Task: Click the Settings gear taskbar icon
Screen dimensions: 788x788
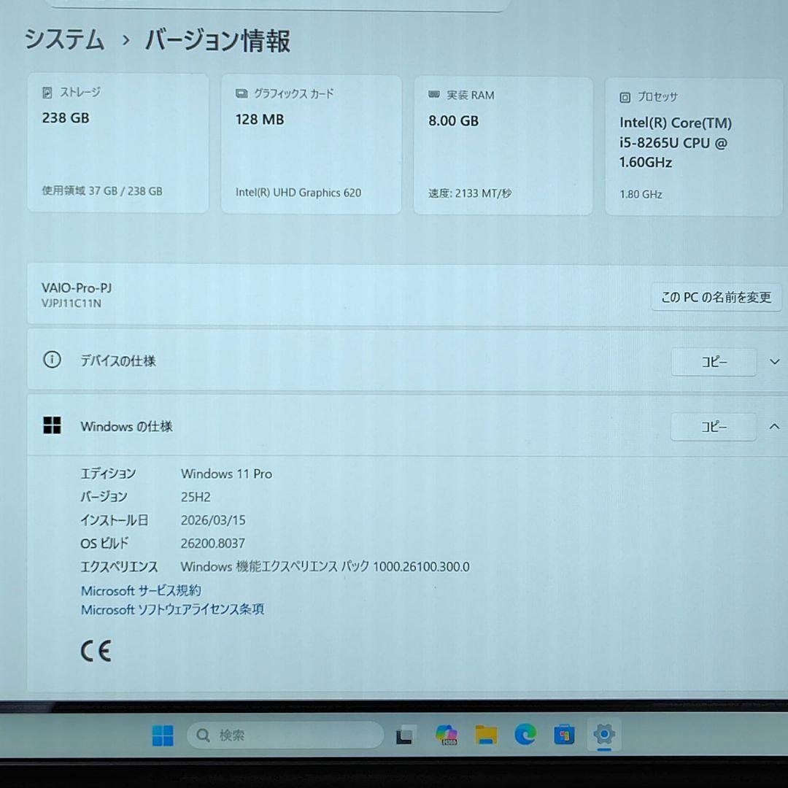Action: pyautogui.click(x=604, y=734)
